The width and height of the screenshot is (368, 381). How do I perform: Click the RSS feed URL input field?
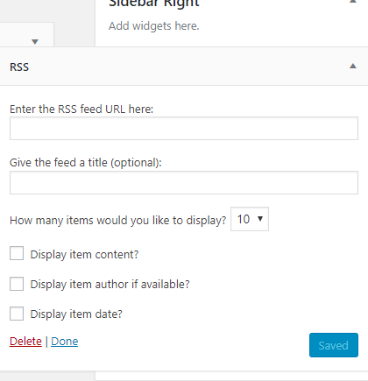click(x=184, y=129)
